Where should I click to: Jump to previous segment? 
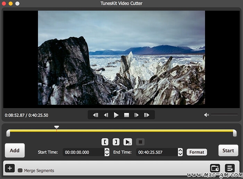pyautogui.click(x=95, y=115)
